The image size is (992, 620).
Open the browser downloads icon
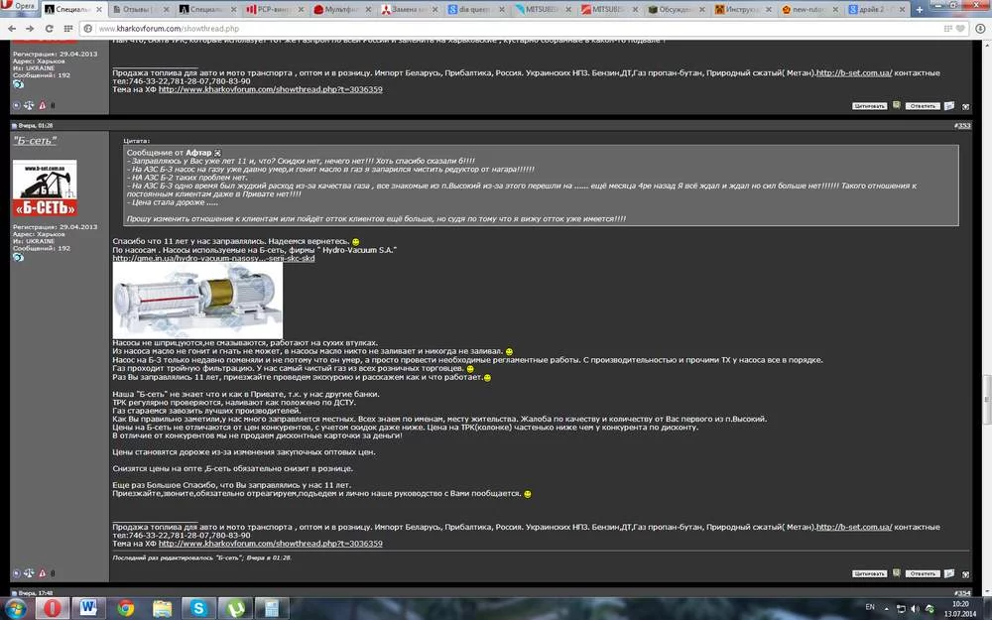click(x=980, y=29)
